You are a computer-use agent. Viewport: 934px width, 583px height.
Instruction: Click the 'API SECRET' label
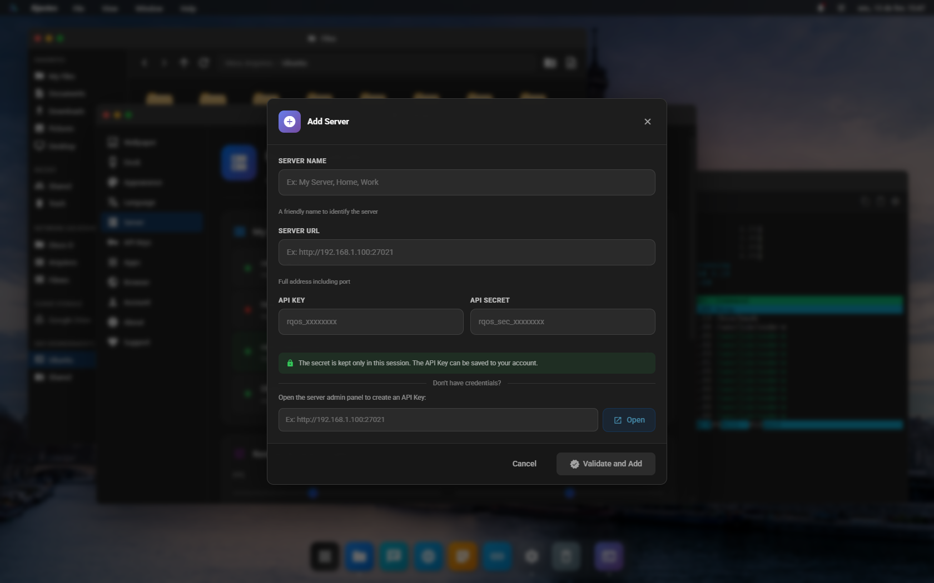click(490, 300)
